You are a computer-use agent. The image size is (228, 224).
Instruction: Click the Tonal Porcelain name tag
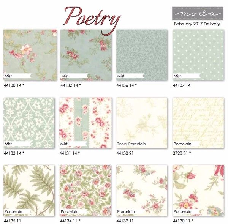[x=131, y=144]
